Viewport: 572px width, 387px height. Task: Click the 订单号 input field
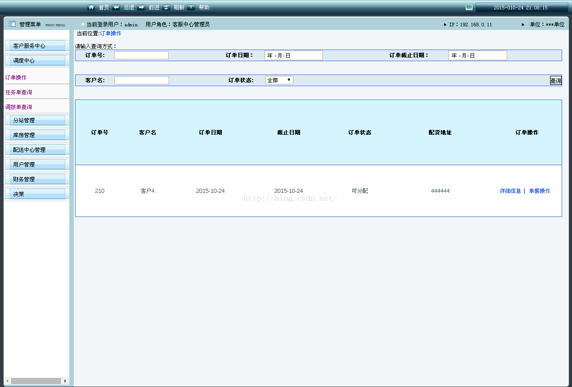coord(141,55)
